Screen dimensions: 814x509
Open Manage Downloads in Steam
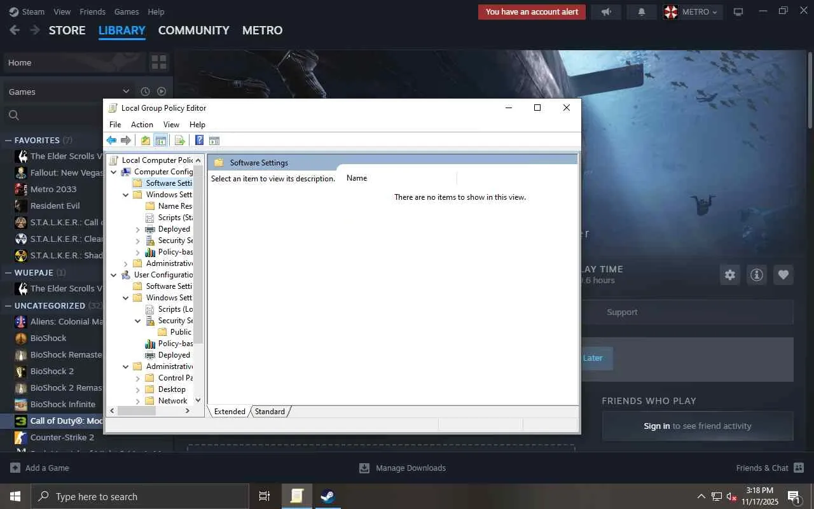(402, 468)
